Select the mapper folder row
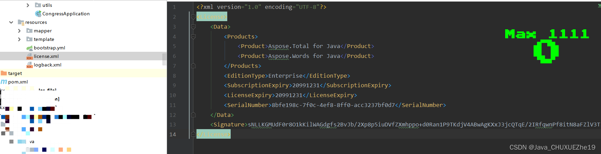The width and height of the screenshot is (601, 154). tap(83, 31)
